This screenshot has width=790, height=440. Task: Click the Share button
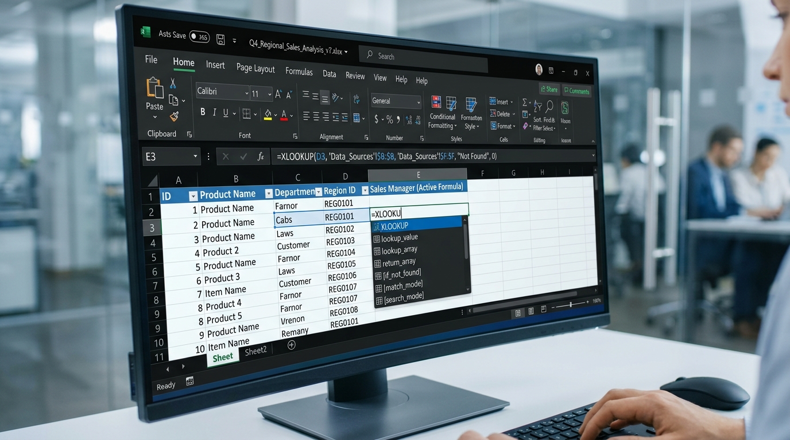[549, 89]
